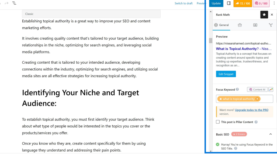This screenshot has width=277, height=154.
Task: Open Rank Math SEO score 72/100
Action: [243, 3]
